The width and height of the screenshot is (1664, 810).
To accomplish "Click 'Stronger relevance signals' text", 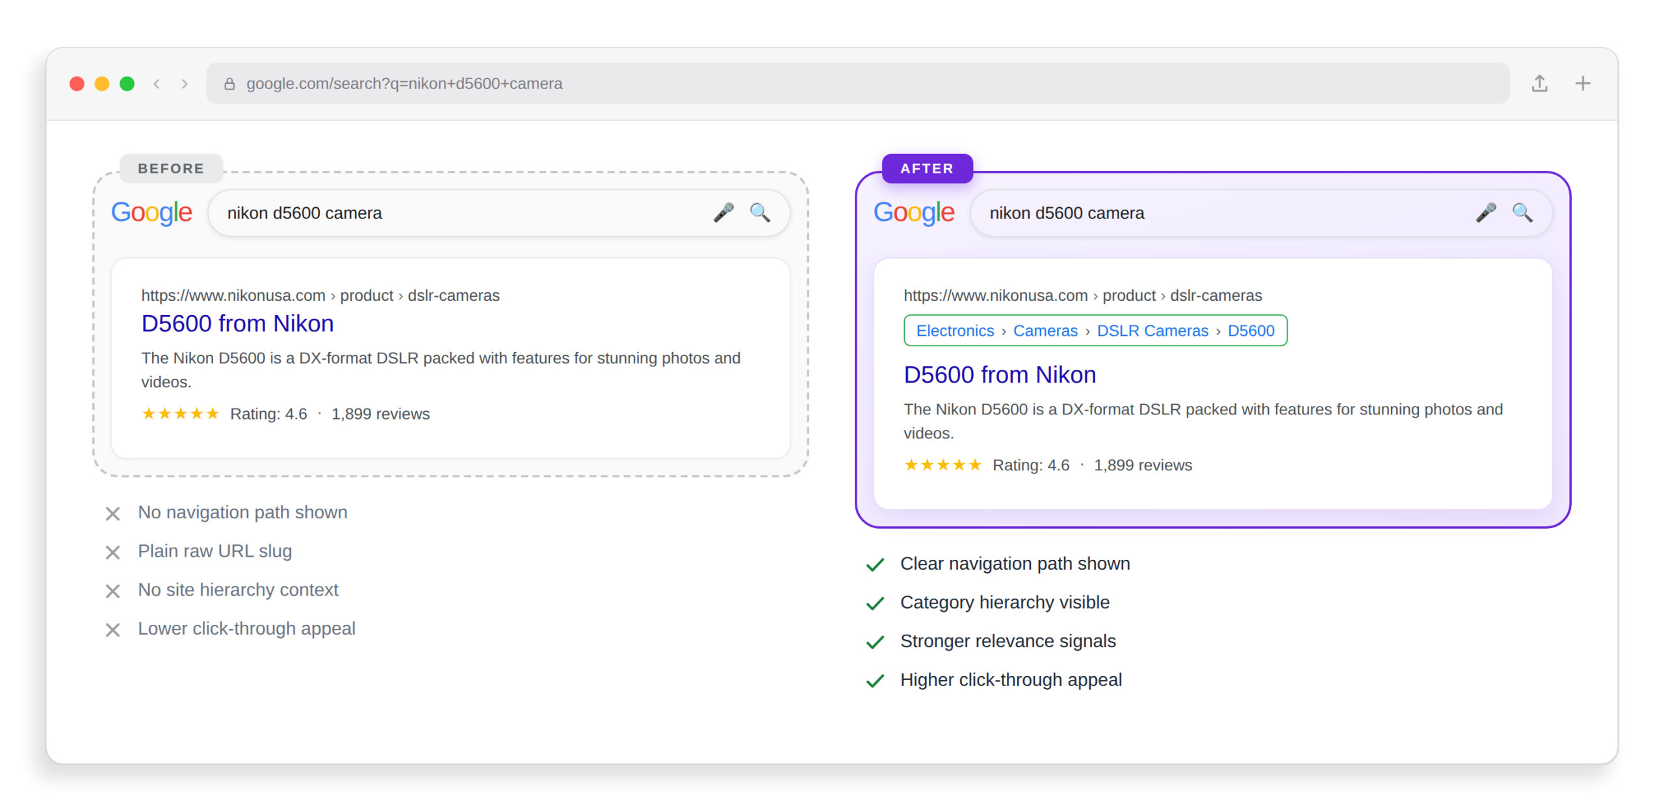I will coord(1008,641).
